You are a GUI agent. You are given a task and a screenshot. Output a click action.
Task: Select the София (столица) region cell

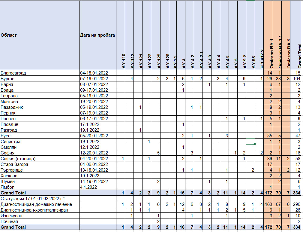tap(40, 159)
